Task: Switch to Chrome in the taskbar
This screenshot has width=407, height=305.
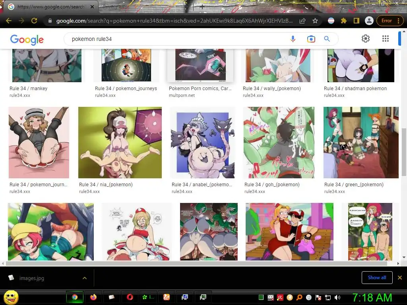Action: pos(75,297)
